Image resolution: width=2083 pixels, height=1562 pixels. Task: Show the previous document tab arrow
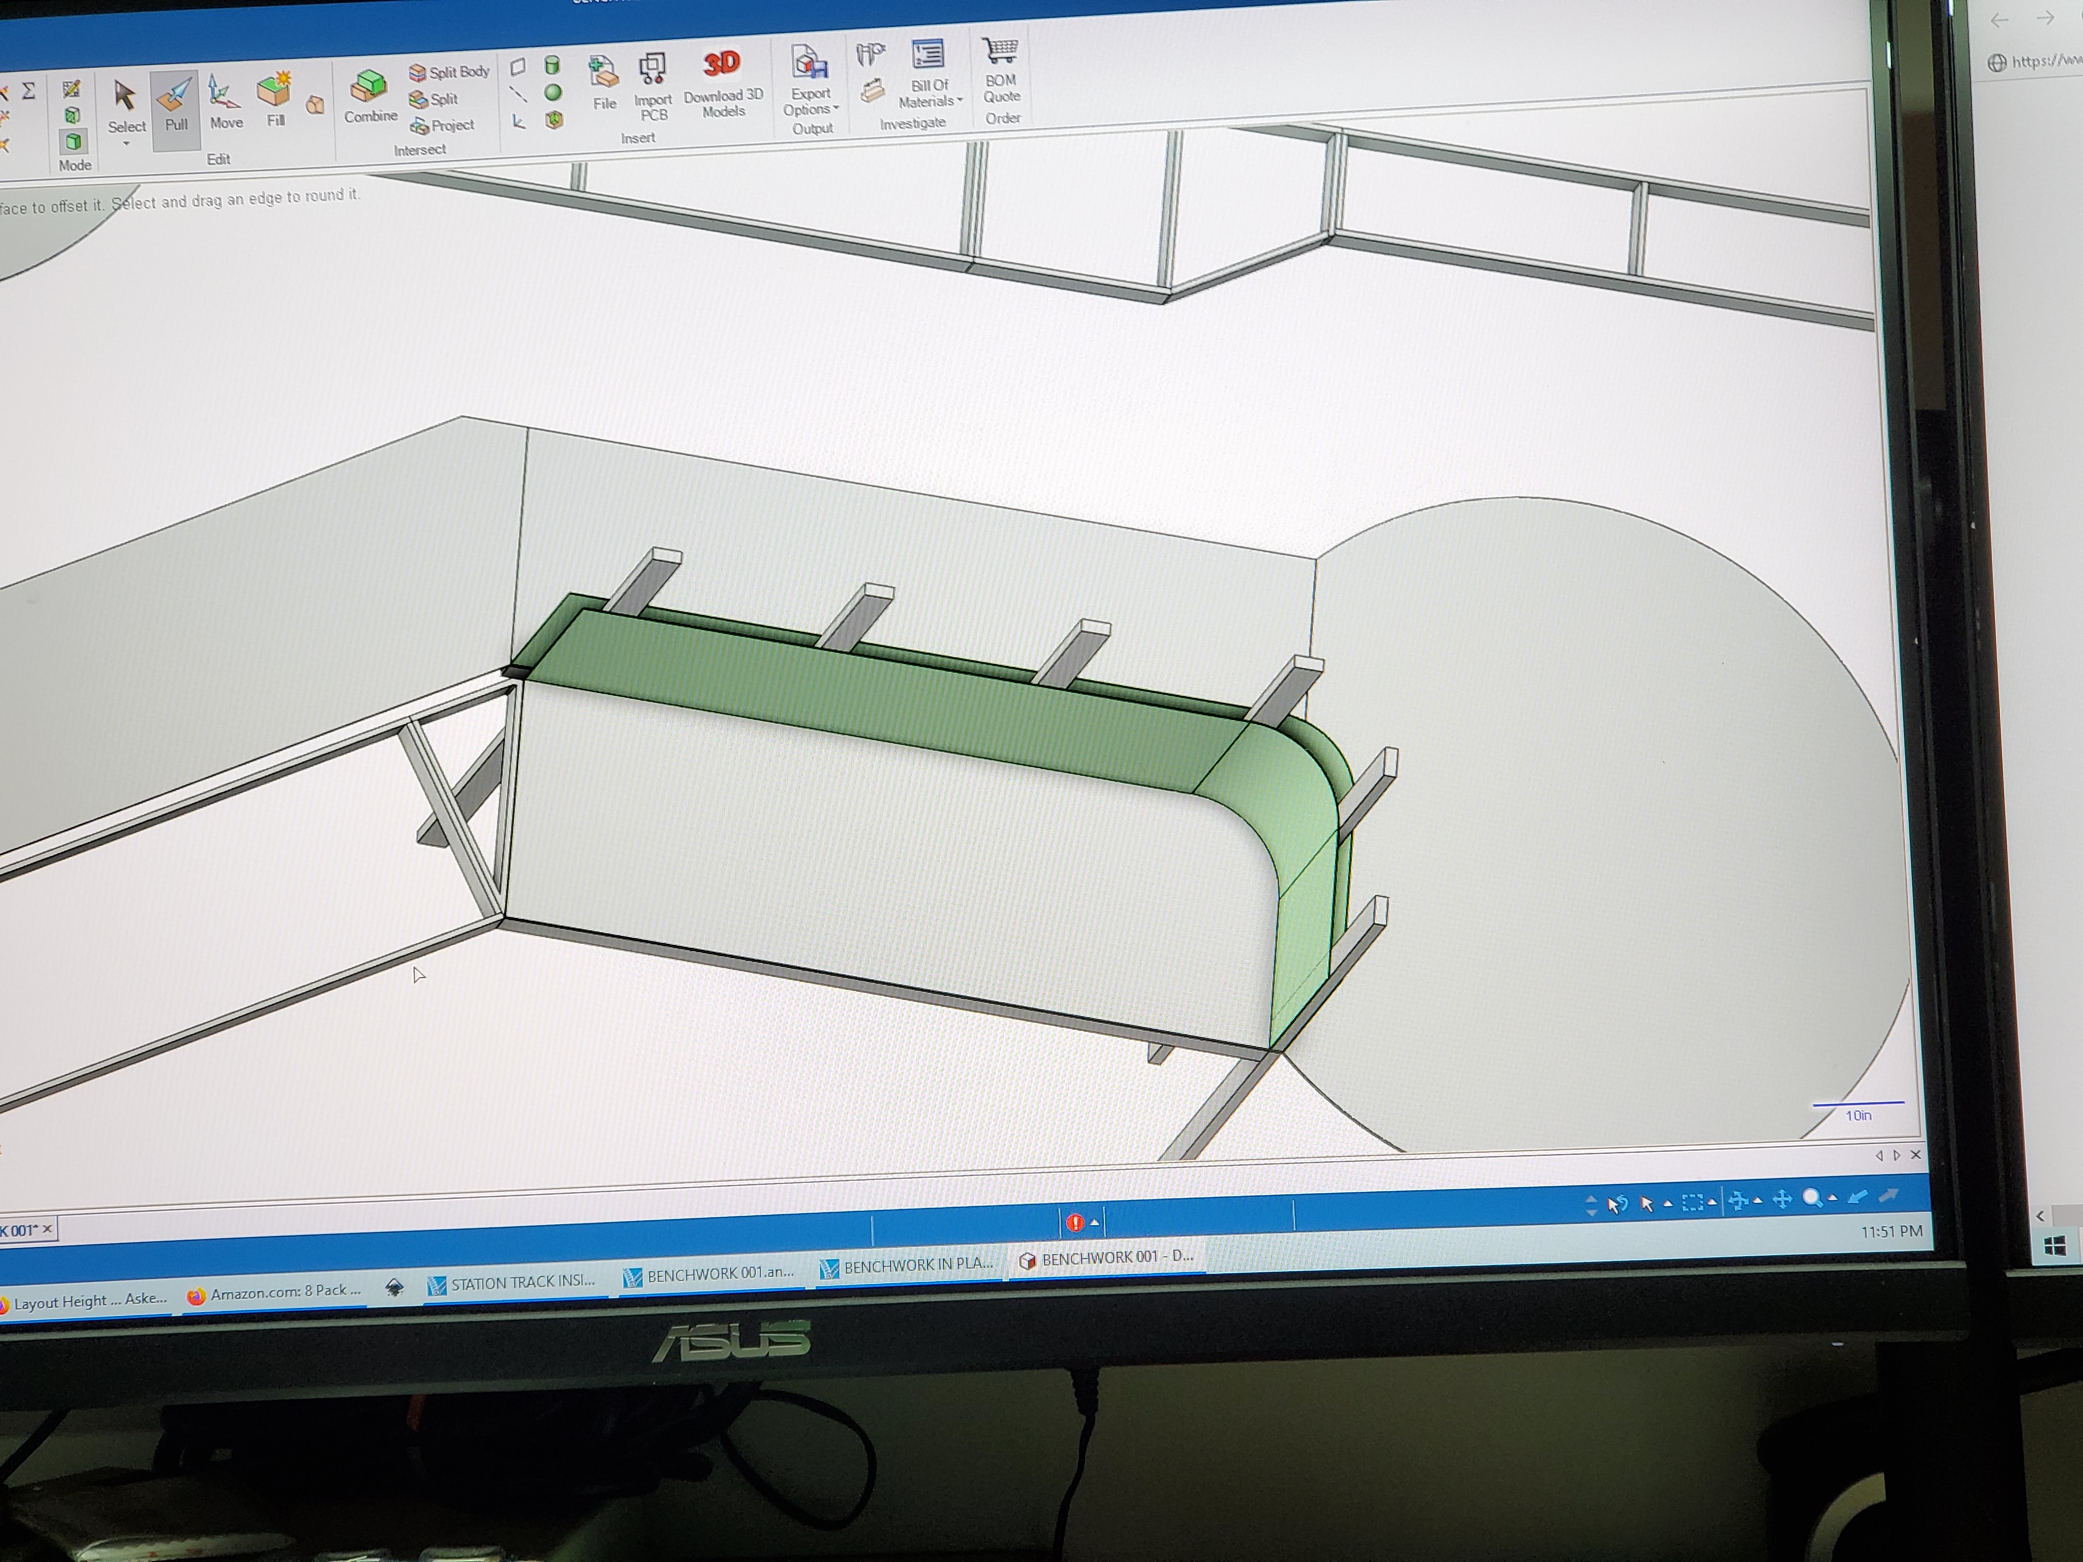click(x=1878, y=1155)
